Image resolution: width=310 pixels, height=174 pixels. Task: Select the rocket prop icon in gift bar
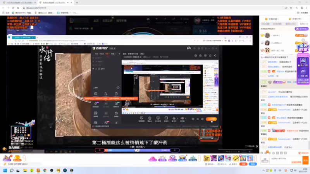coord(221,158)
